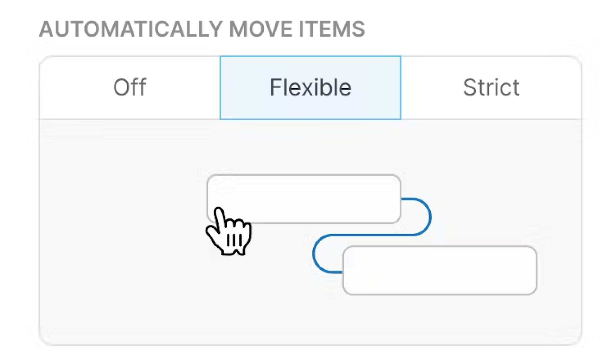Turn Off automatic item moving

click(130, 88)
